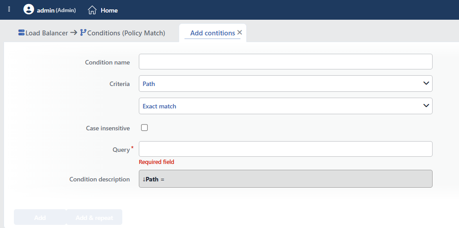Screen dimensions: 459x228
Task: Click the Home house icon
Action: pos(92,10)
